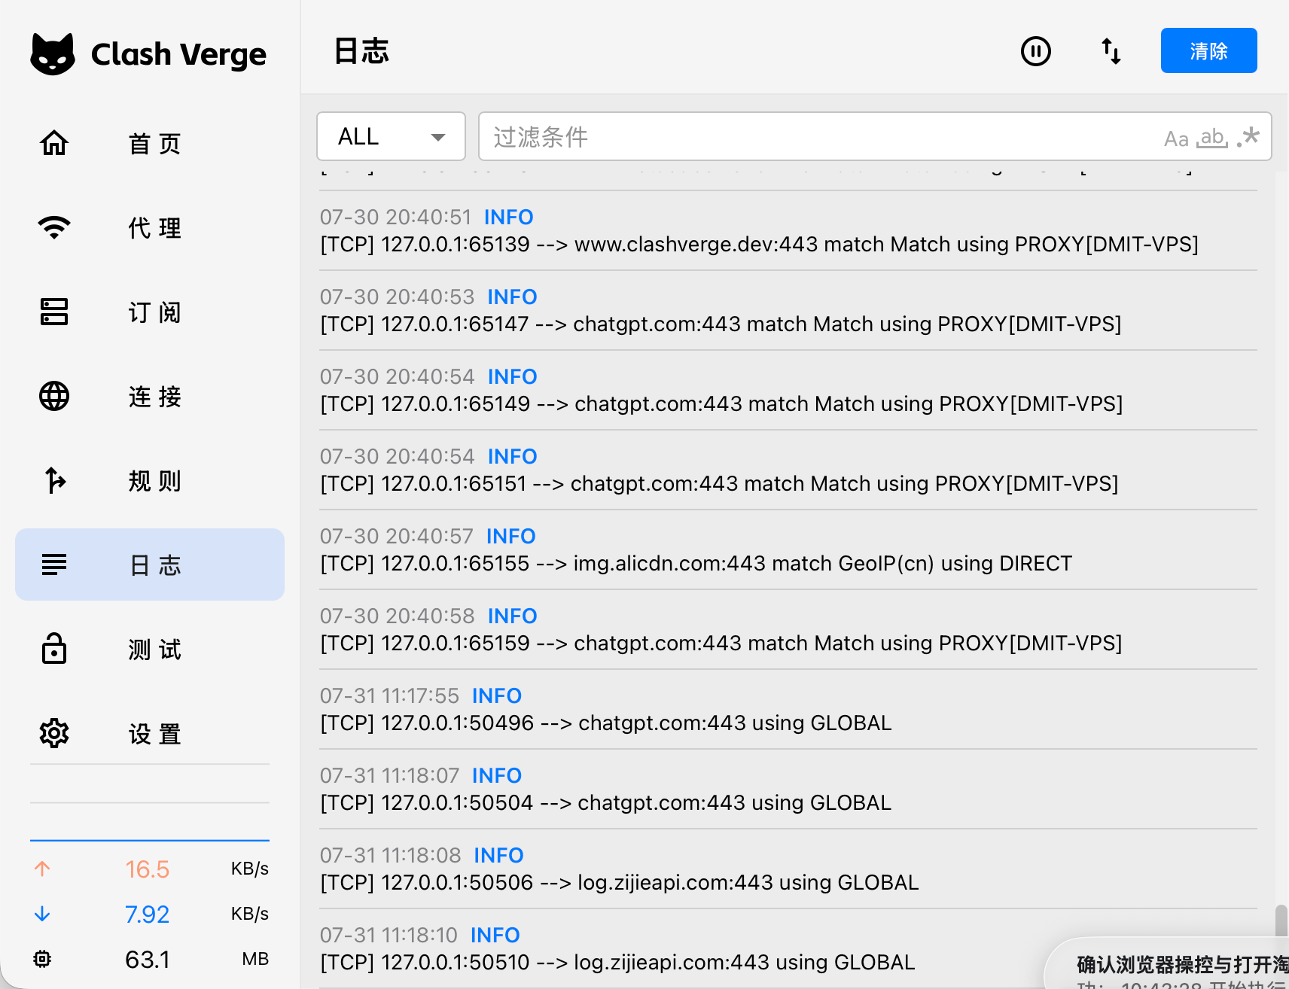
Task: Click the Clash Verge title text
Action: (x=178, y=54)
